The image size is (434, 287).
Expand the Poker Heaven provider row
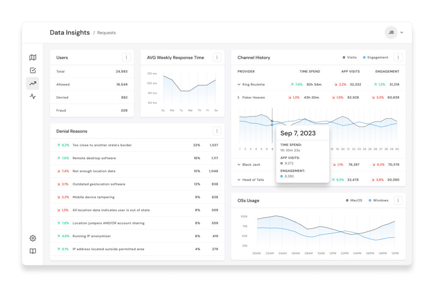(x=239, y=98)
